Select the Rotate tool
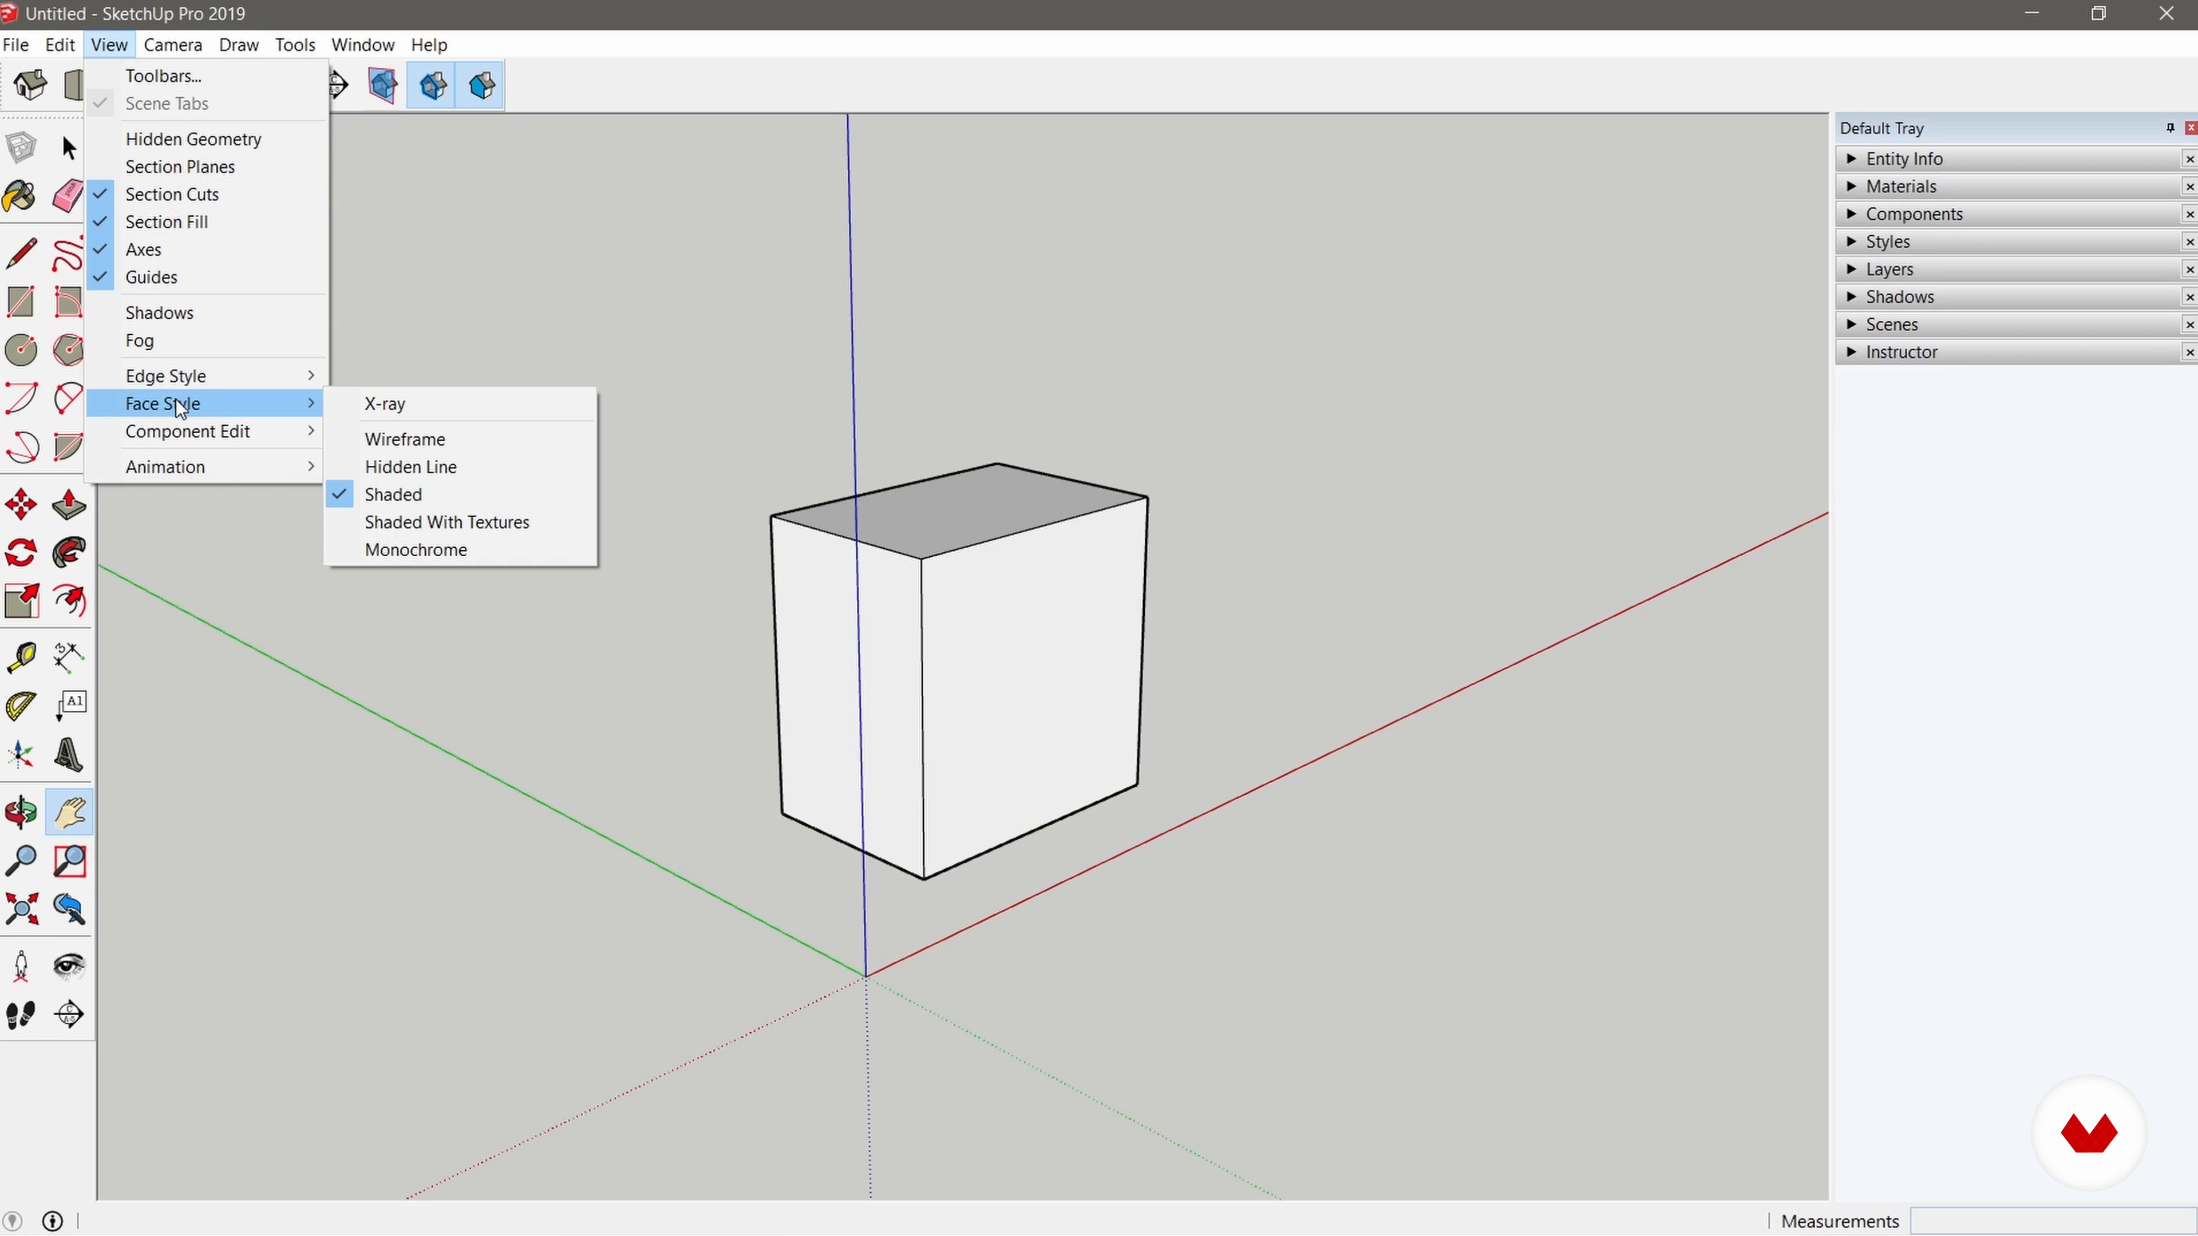This screenshot has width=2198, height=1236. [x=21, y=553]
